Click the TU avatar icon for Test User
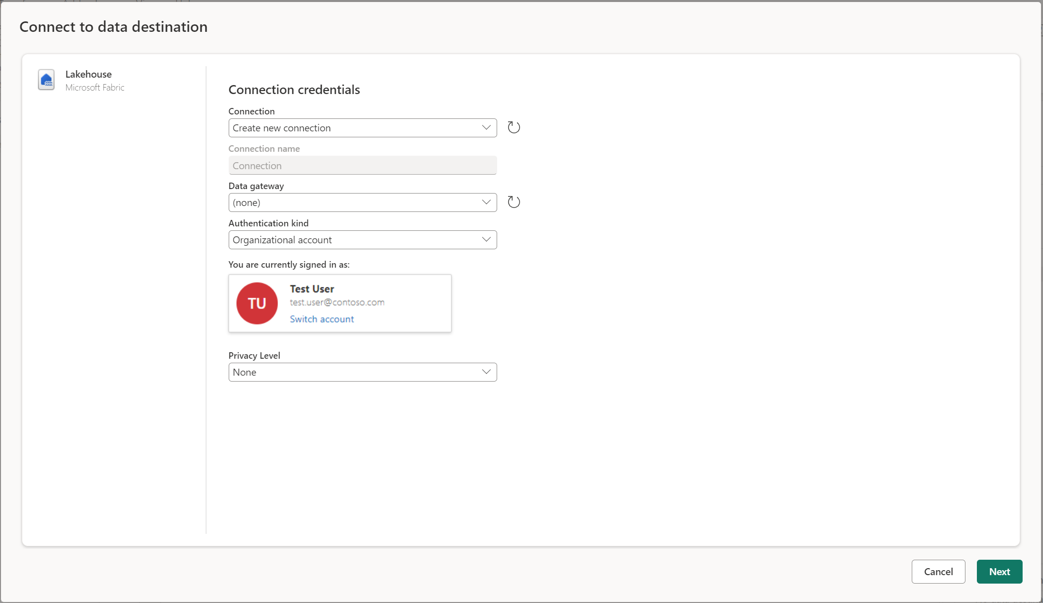 pyautogui.click(x=257, y=303)
